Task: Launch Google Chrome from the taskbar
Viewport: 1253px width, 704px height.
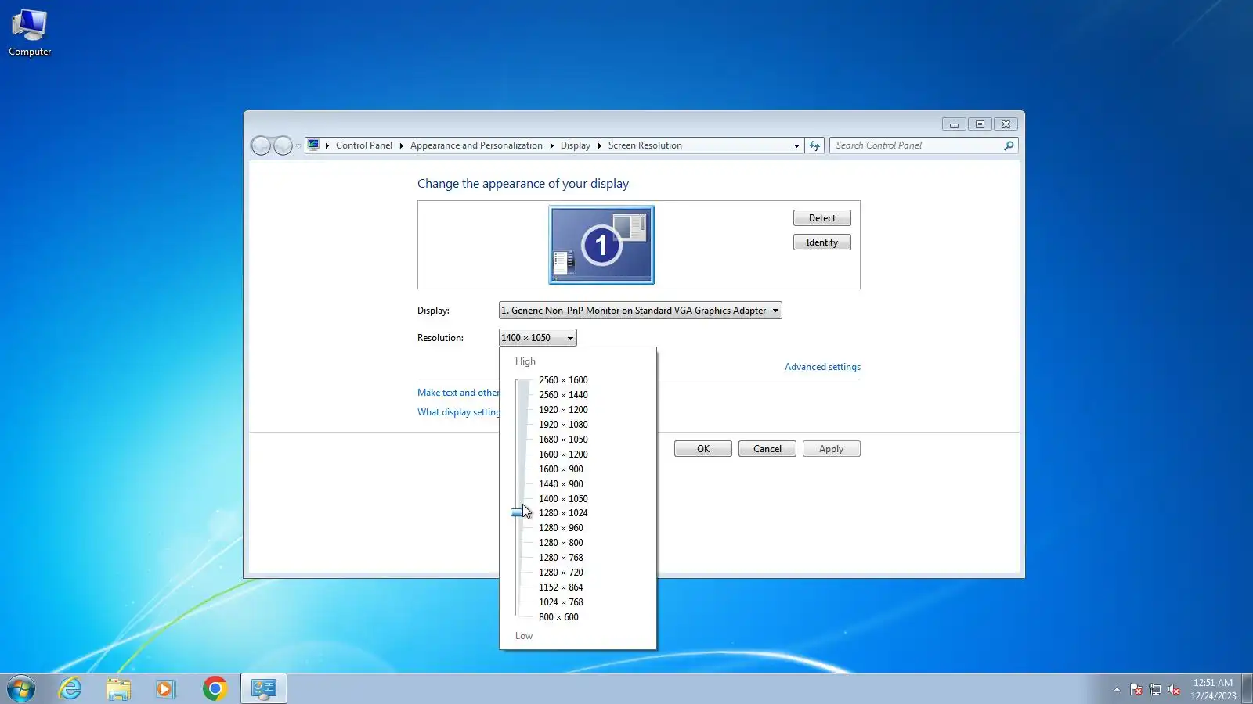Action: 215,688
